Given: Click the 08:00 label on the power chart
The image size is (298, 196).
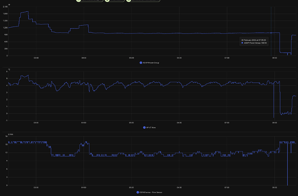Looking at the screenshot, I should pyautogui.click(x=274, y=58).
